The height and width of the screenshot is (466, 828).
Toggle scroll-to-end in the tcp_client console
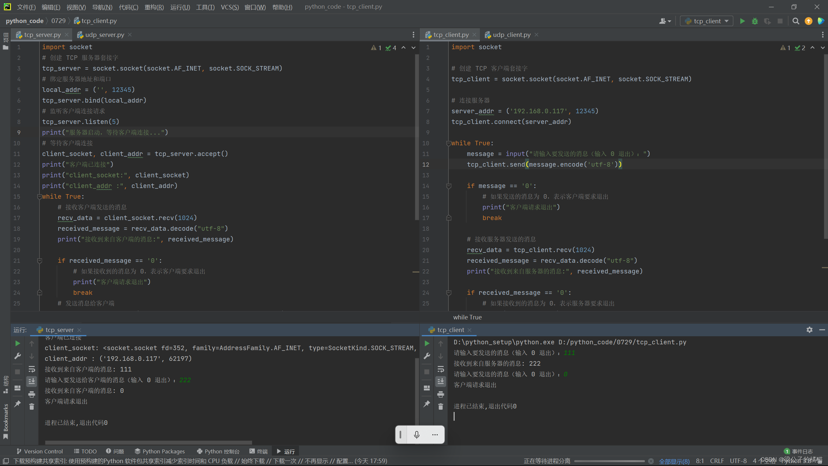tap(441, 382)
